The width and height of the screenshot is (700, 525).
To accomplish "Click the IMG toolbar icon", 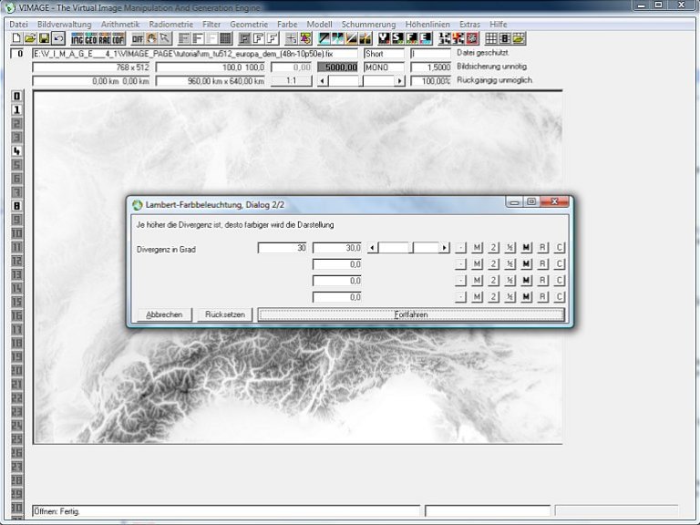I will coord(77,38).
